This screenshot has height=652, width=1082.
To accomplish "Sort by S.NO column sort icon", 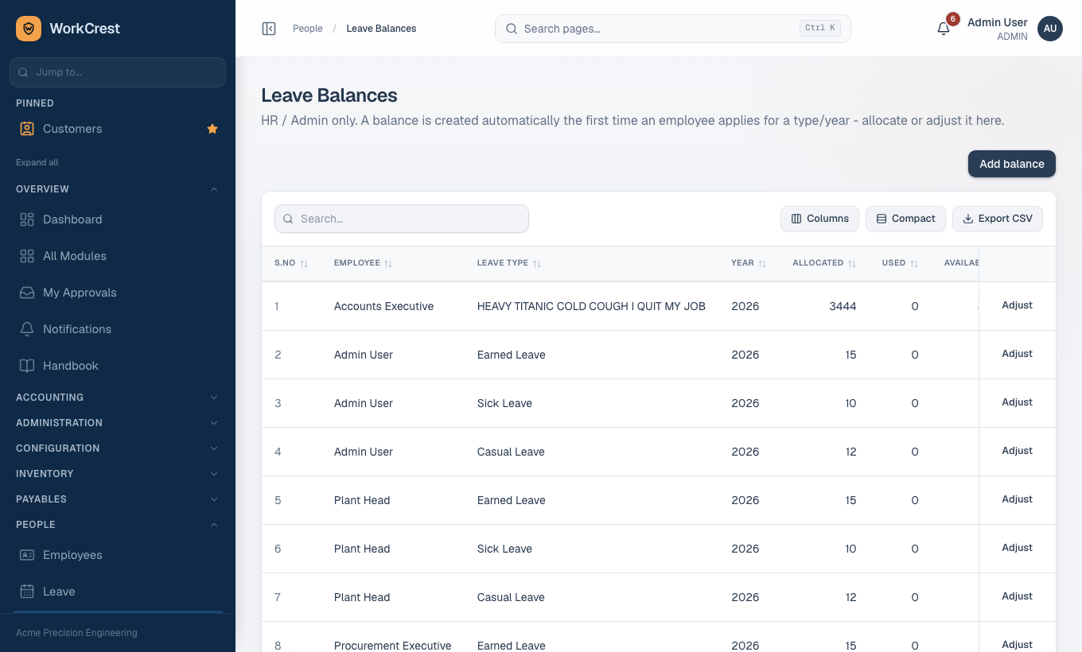I will pyautogui.click(x=304, y=263).
